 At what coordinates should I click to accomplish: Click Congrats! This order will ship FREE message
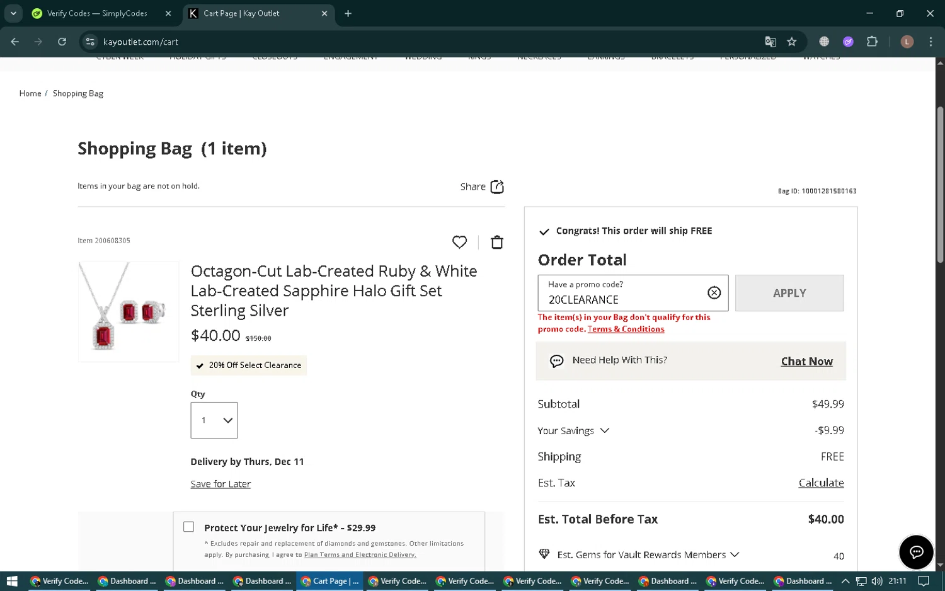[634, 231]
